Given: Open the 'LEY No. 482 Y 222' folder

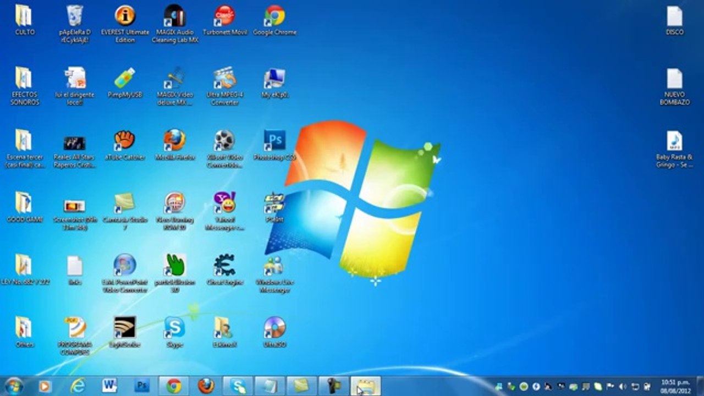Looking at the screenshot, I should [24, 269].
